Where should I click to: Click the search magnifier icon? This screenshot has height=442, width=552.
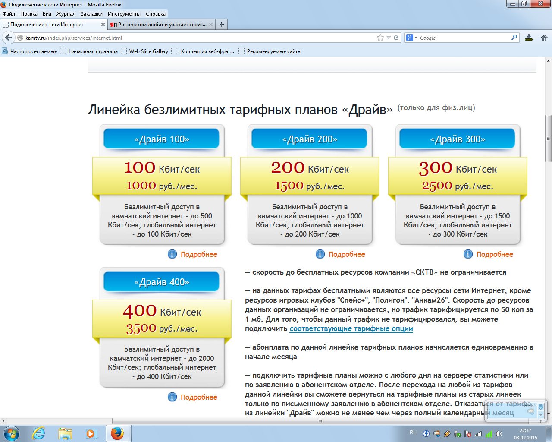point(514,38)
